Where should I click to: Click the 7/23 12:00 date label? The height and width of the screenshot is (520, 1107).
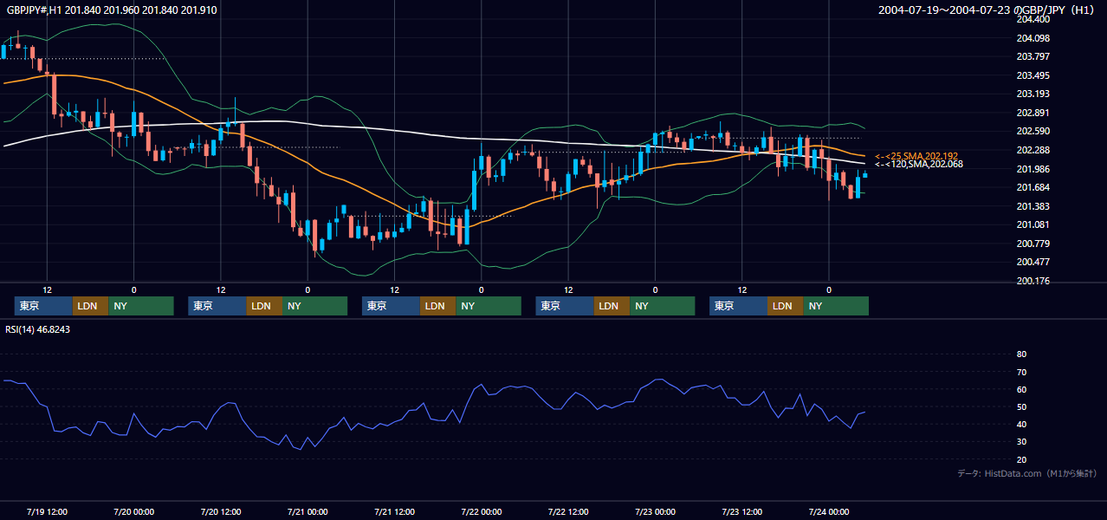click(x=742, y=511)
